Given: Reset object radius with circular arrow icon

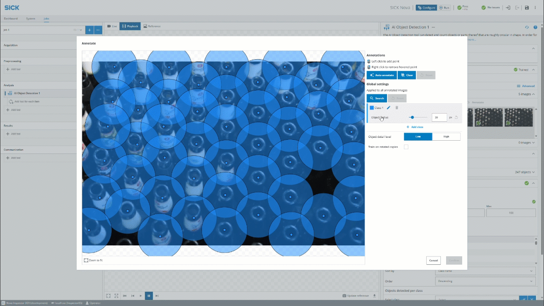Looking at the screenshot, I should [x=456, y=117].
